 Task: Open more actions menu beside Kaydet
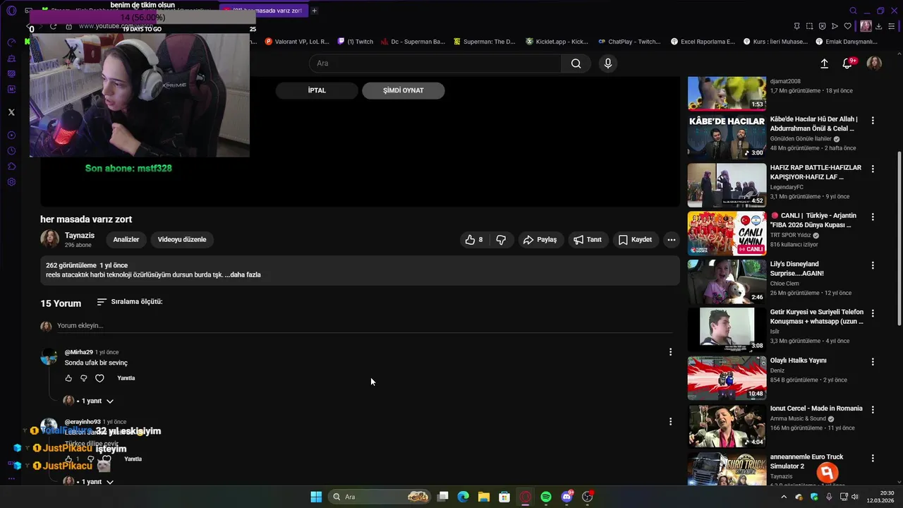click(672, 240)
